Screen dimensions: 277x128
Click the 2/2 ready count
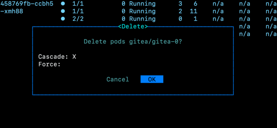coord(78,19)
